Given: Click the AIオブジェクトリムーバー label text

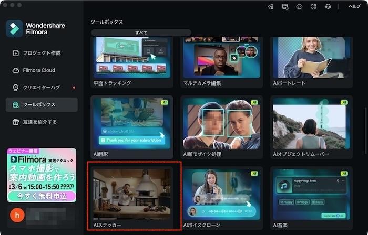Looking at the screenshot, I should (x=301, y=154).
